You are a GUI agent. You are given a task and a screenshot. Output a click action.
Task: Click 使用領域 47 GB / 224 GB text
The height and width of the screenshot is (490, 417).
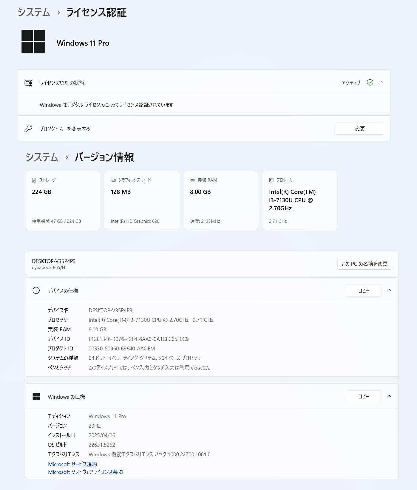click(56, 221)
